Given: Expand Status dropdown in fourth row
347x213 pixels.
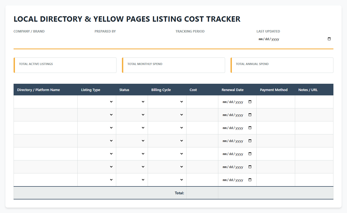Looking at the screenshot, I should point(132,141).
